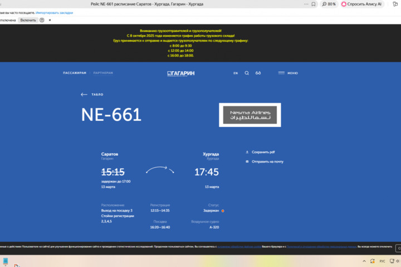Image resolution: width=401 pixels, height=267 pixels.
Task: Open the browser zoom 80% indicator
Action: click(x=329, y=4)
